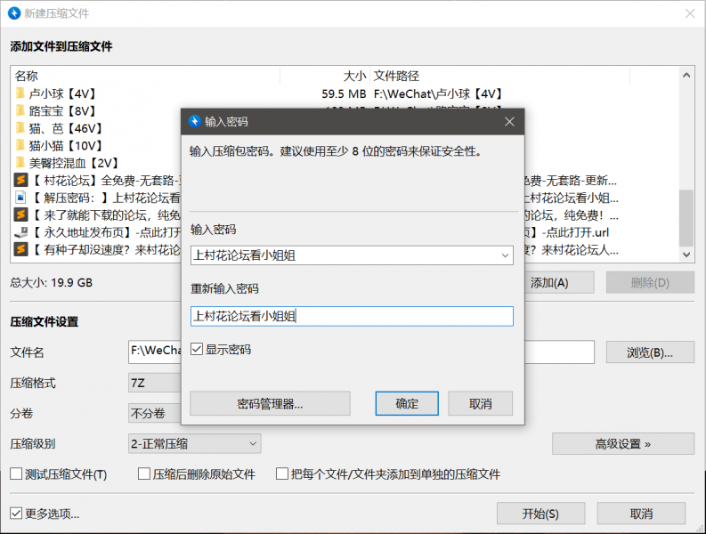Click the 永久地址发布页 shortcut file icon
Viewport: 706px width, 534px height.
click(20, 231)
